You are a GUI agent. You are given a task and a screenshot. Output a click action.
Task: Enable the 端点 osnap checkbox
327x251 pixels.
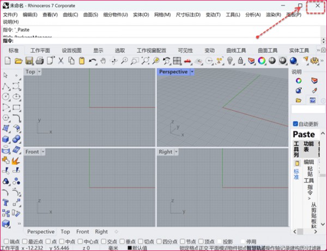[x=6, y=241]
